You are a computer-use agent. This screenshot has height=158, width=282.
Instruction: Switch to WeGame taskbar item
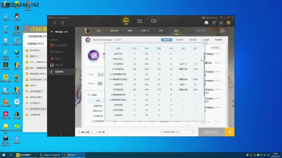[73, 155]
